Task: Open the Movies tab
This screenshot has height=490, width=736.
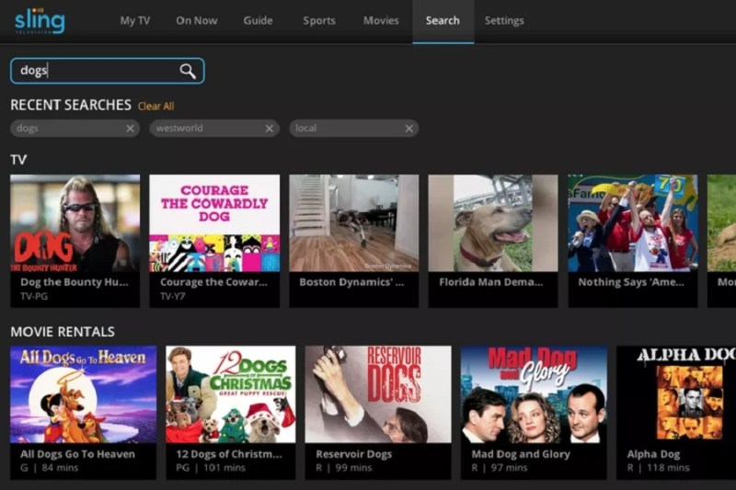Action: pos(381,20)
